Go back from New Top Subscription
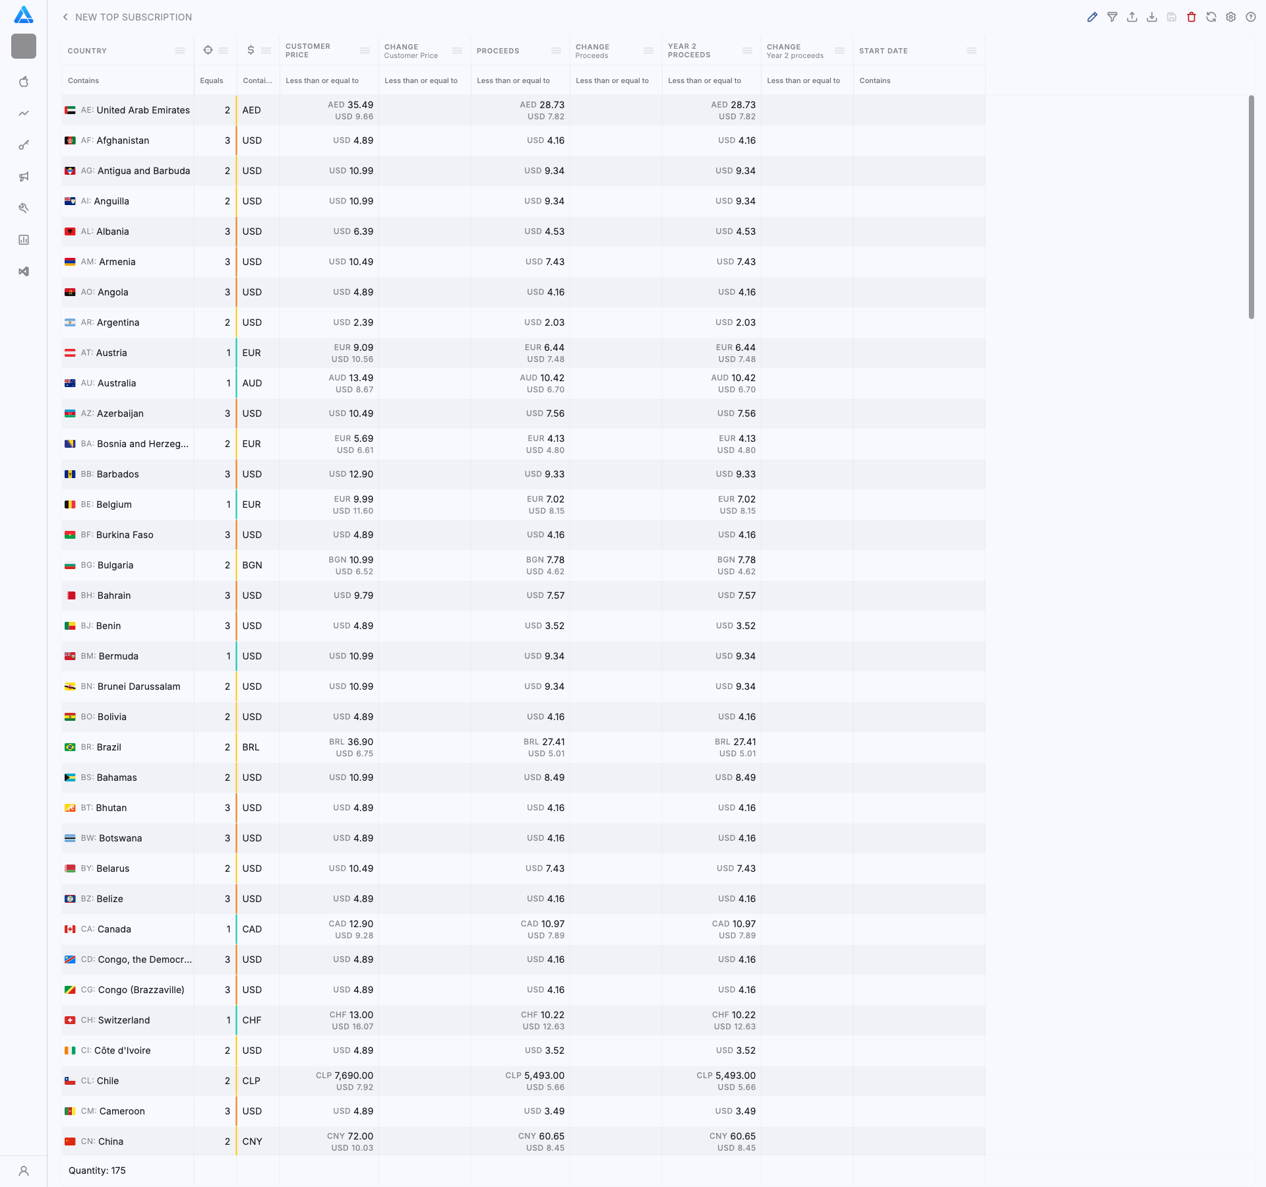This screenshot has width=1266, height=1187. pos(65,17)
